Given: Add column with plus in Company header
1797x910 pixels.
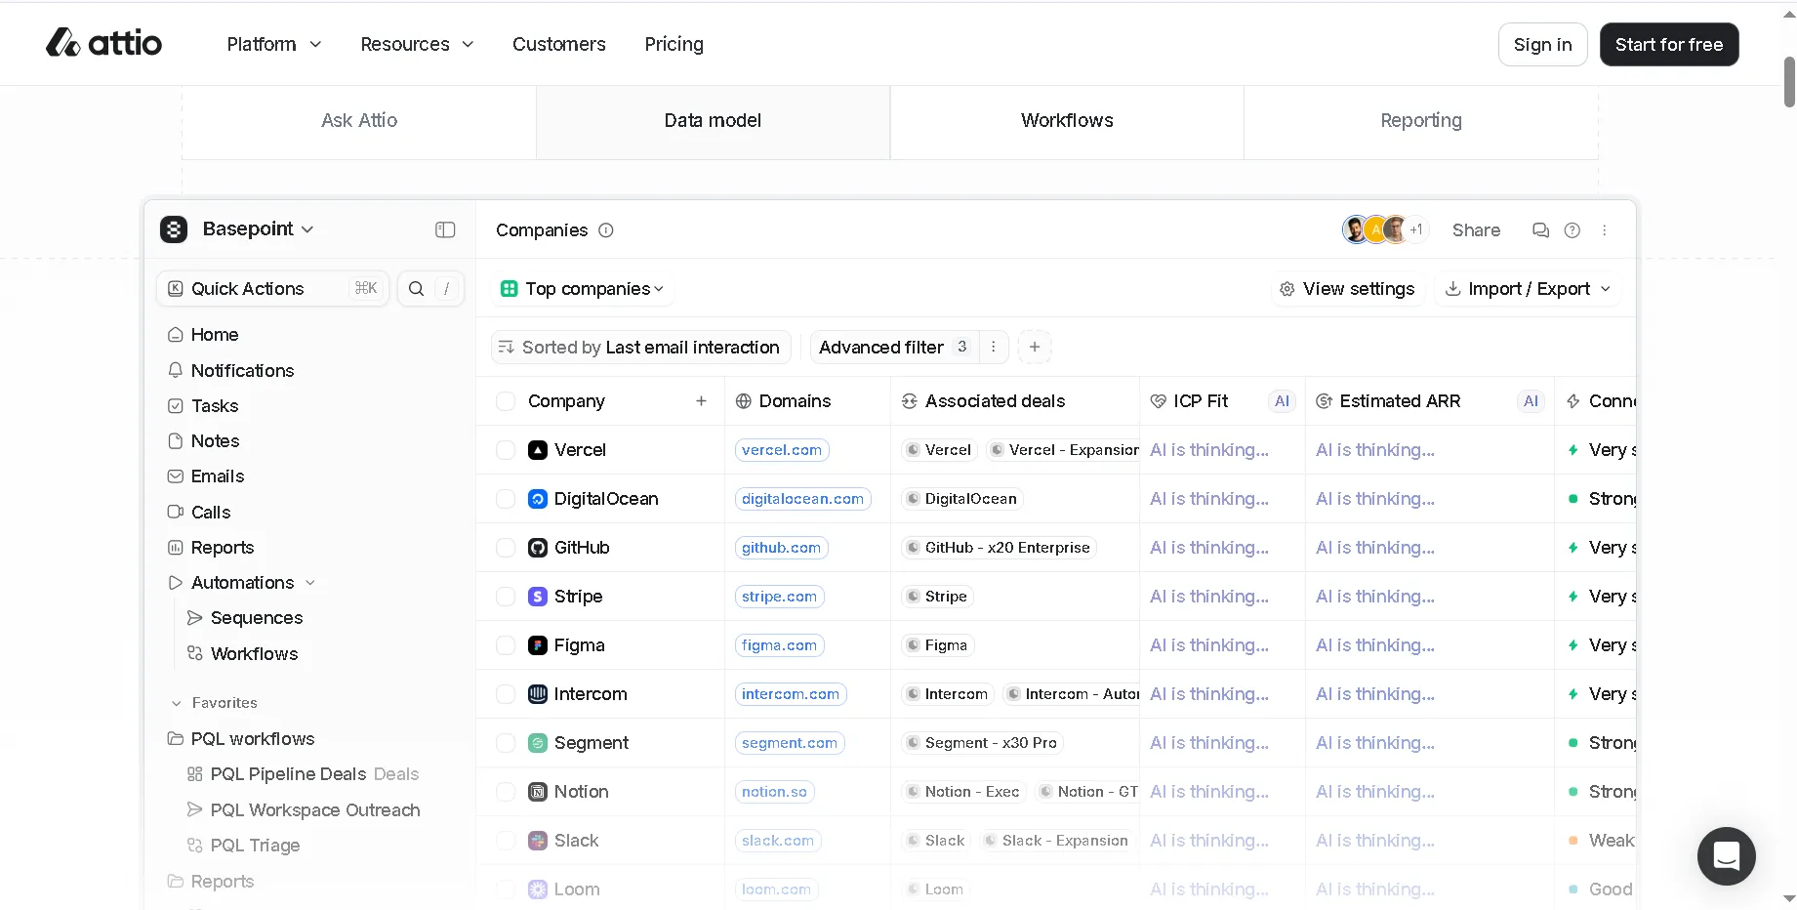Looking at the screenshot, I should [x=701, y=400].
